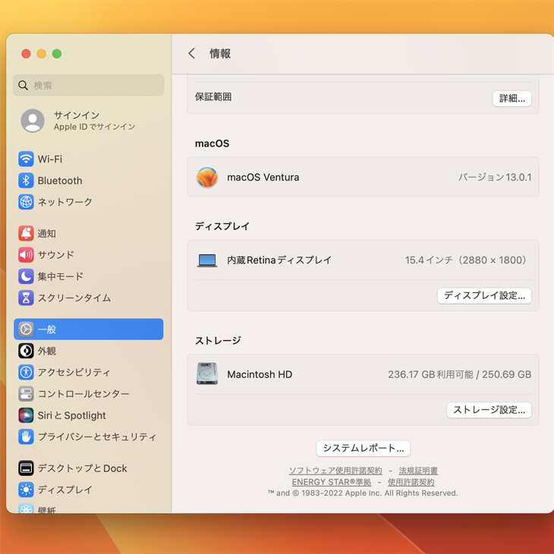554x554 pixels.
Task: Click the 壁紙 wallpaper icon
Action: click(x=26, y=508)
